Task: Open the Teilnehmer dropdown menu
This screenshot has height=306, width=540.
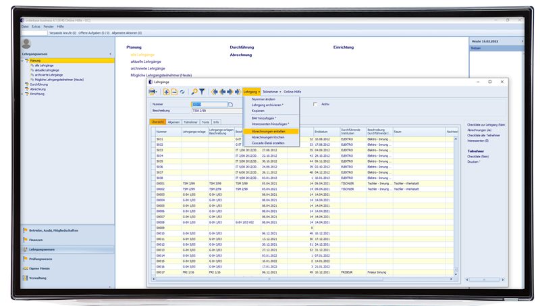Action: [271, 92]
